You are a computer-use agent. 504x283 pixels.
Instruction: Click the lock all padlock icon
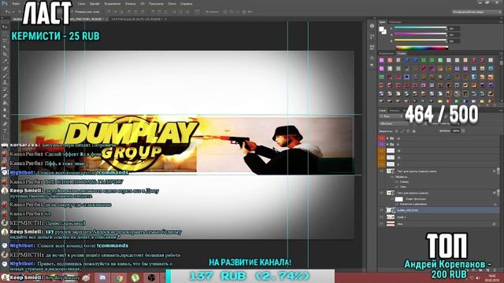coord(414,131)
